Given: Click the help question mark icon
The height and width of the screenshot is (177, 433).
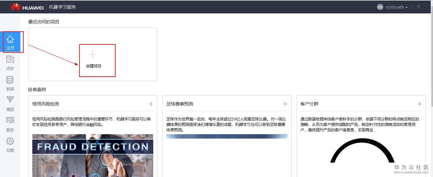Looking at the screenshot, I should [x=418, y=7].
